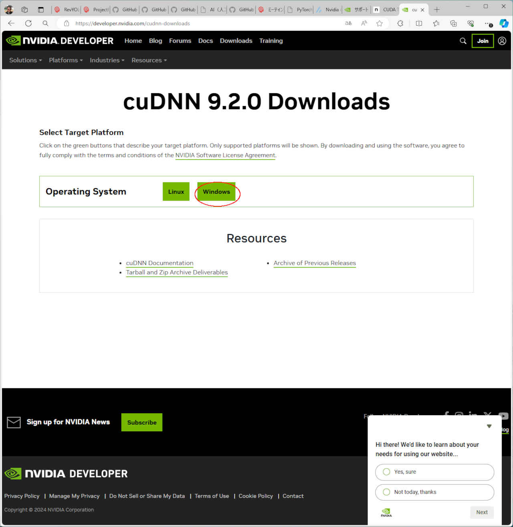This screenshot has width=513, height=527.
Task: Click the NVIDIA Developer logo in header
Action: 60,41
